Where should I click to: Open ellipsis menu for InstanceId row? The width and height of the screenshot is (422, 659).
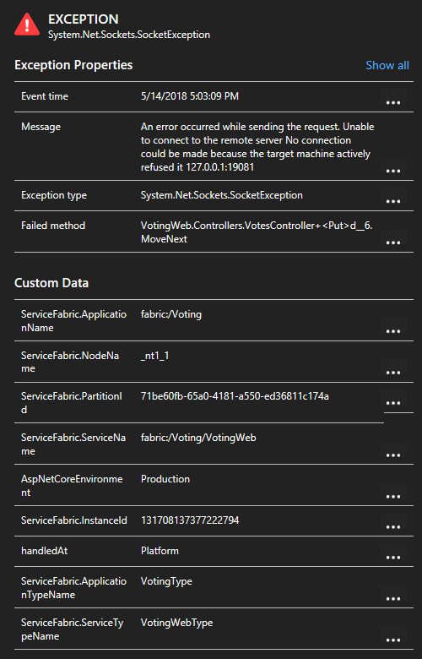click(x=393, y=526)
